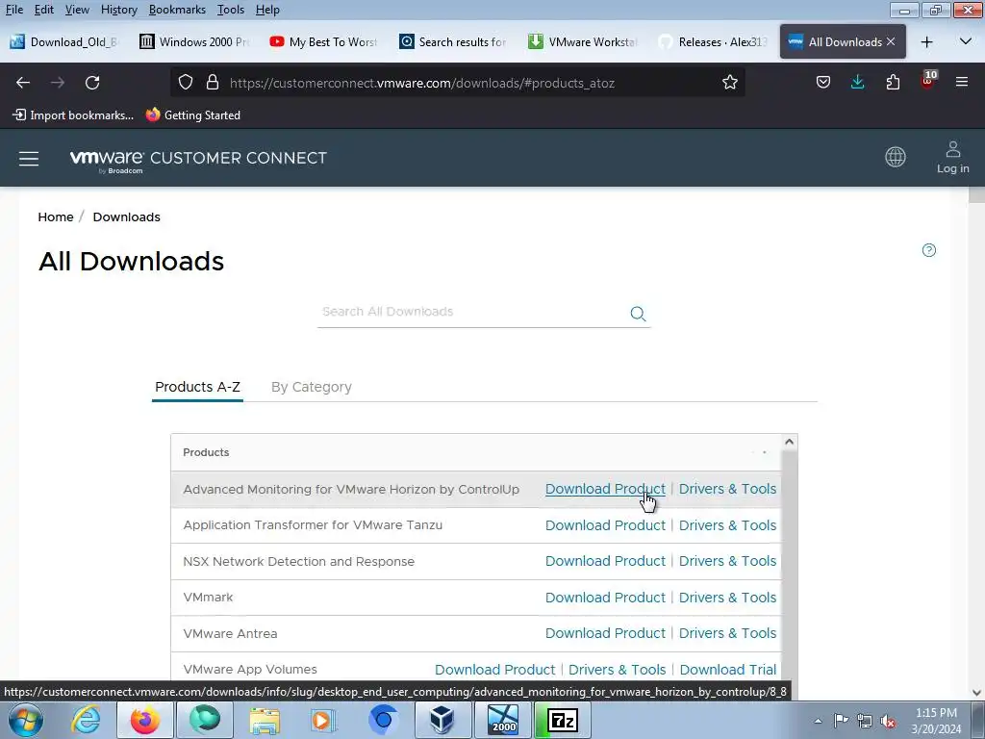Open the Getting Started bookmark
This screenshot has height=739, width=985.
click(x=192, y=115)
